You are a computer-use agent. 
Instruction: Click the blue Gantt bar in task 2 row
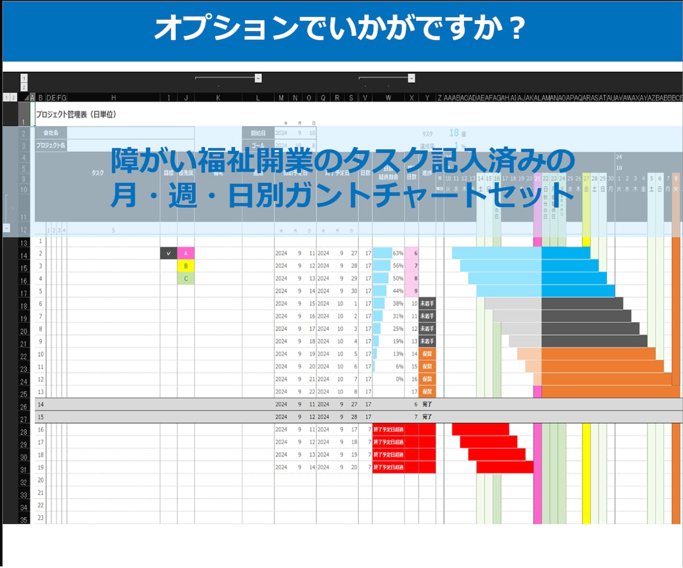(x=521, y=253)
